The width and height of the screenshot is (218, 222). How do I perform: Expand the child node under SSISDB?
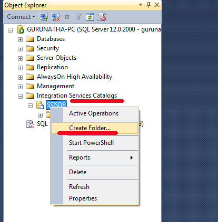[x=40, y=115]
